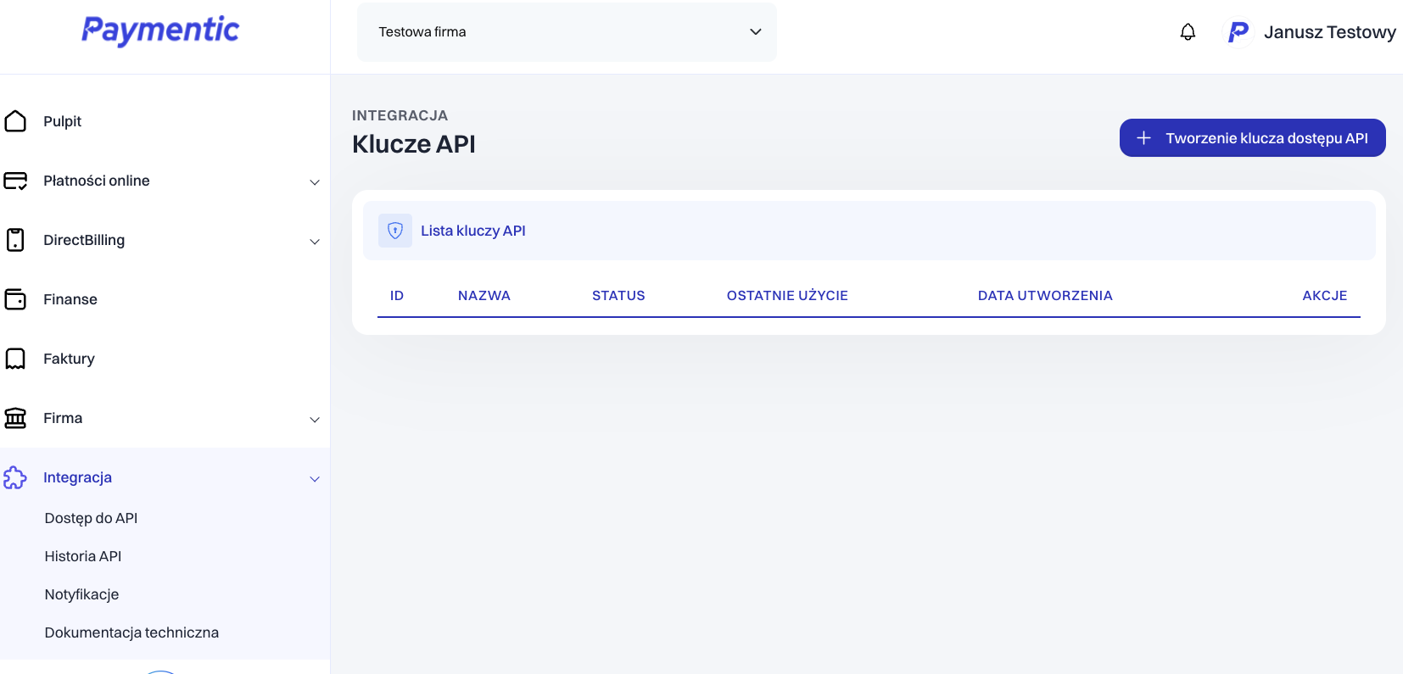The image size is (1403, 674).
Task: Click the DATA UTWORZENIA column header
Action: [1045, 296]
